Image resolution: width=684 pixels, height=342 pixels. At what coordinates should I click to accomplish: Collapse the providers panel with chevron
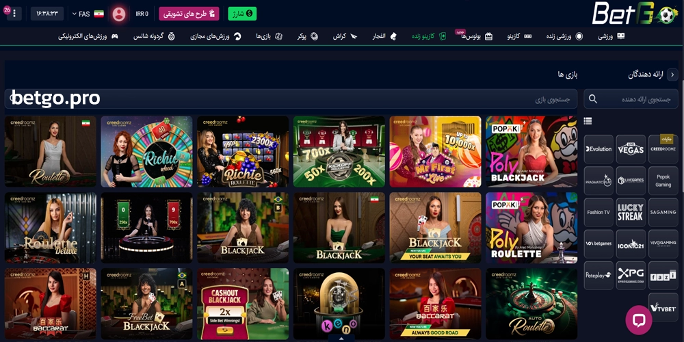pos(672,75)
